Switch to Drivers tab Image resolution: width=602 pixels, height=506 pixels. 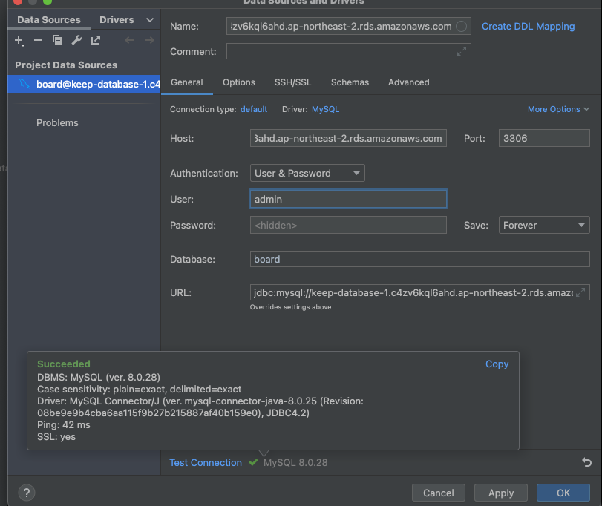[117, 19]
